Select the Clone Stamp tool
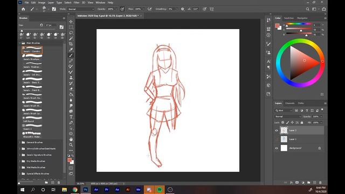 [x=71, y=78]
